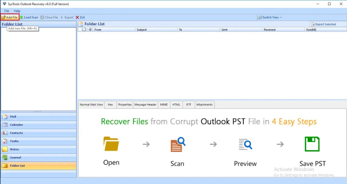Select highlighted Folder List label in navigation
347x184 pixels.
click(17, 165)
